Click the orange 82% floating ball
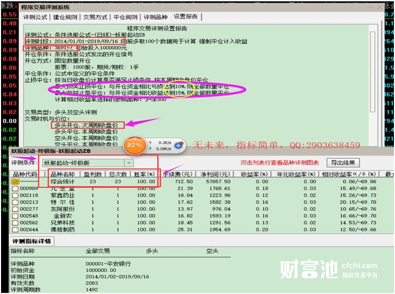Viewport: 395px width, 294px height. point(134,145)
